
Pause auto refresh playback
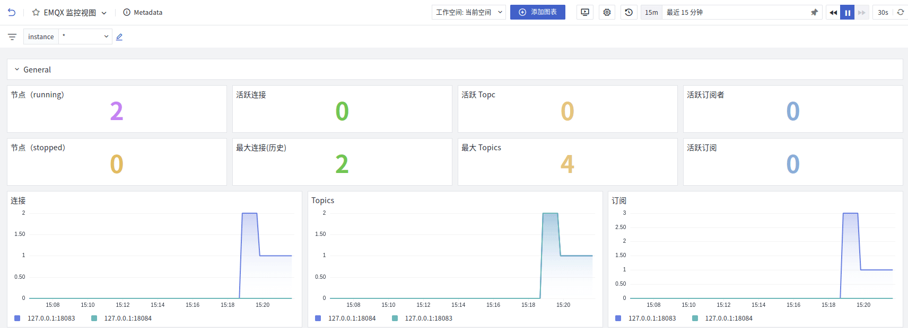point(848,12)
